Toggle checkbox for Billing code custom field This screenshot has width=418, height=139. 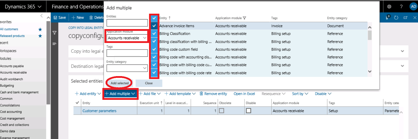154,49
